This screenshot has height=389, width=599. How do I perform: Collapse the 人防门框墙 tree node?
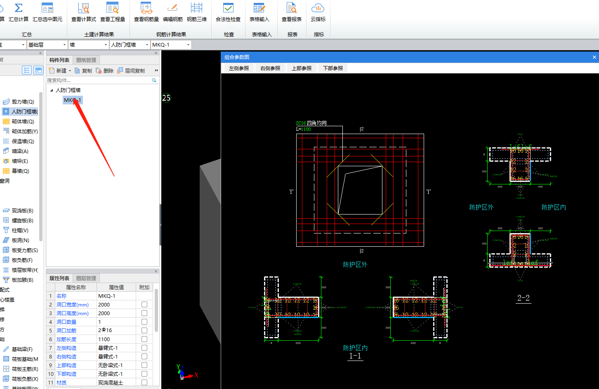point(52,90)
